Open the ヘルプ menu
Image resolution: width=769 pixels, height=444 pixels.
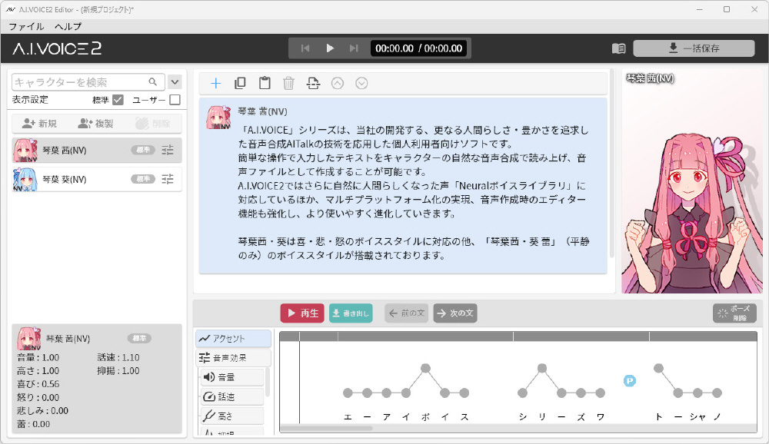pos(68,26)
